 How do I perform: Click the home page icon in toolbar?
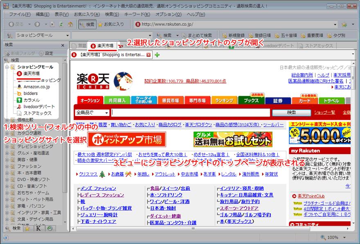pos(70,24)
